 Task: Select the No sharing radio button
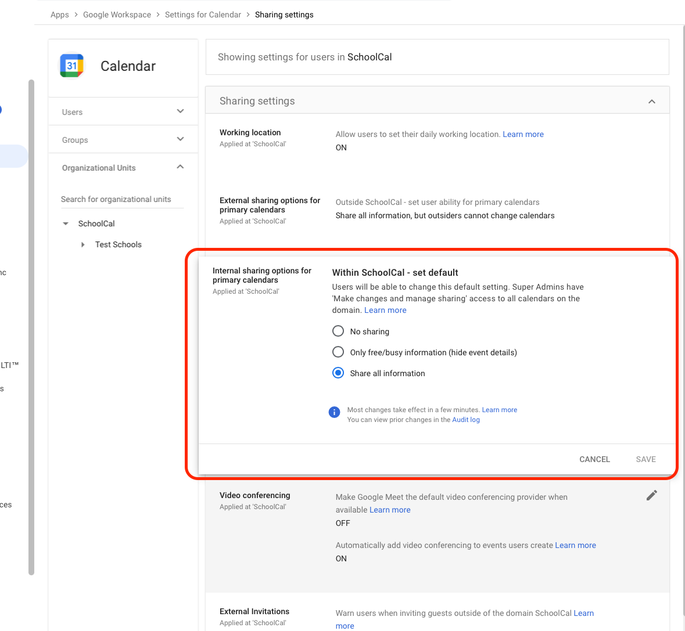338,331
